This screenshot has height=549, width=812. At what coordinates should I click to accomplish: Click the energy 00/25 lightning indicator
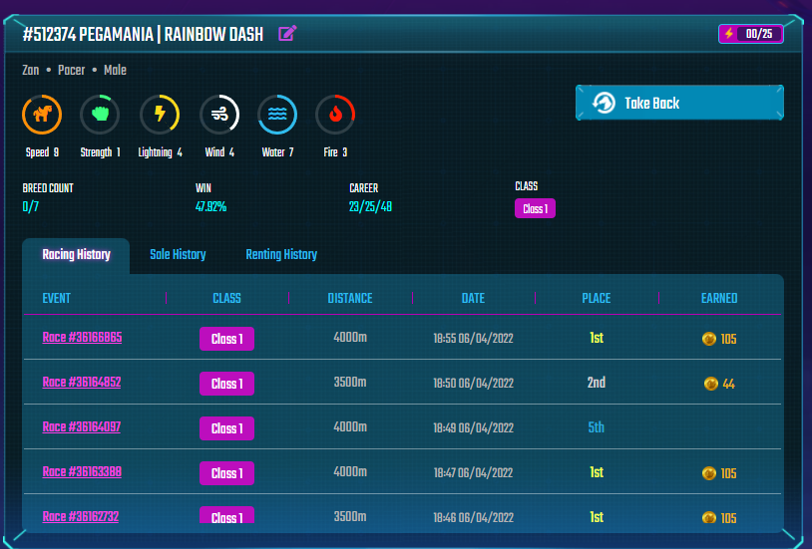pyautogui.click(x=751, y=34)
